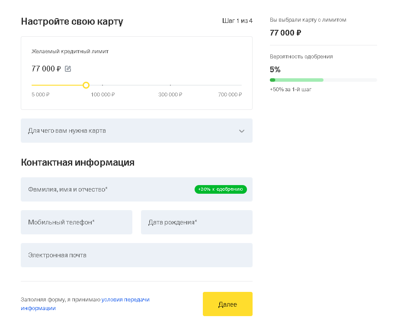This screenshot has width=394, height=336.
Task: Open the "Для чего вам нужна карта" dropdown
Action: coord(130,131)
